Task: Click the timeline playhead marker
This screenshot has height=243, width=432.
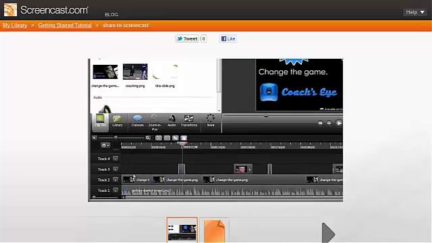Action: [x=182, y=144]
